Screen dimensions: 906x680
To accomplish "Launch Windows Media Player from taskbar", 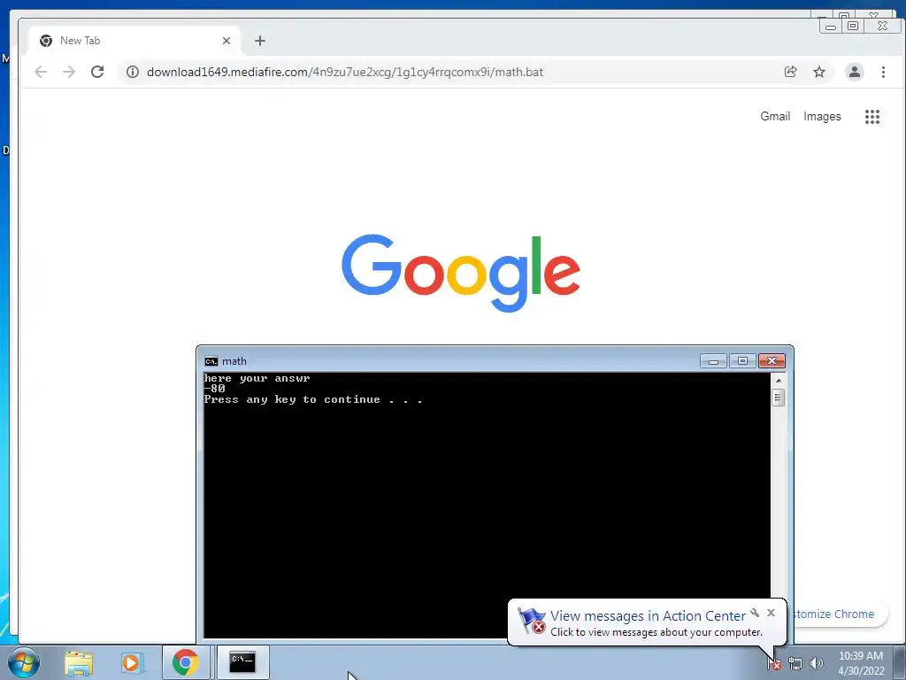I will point(132,662).
